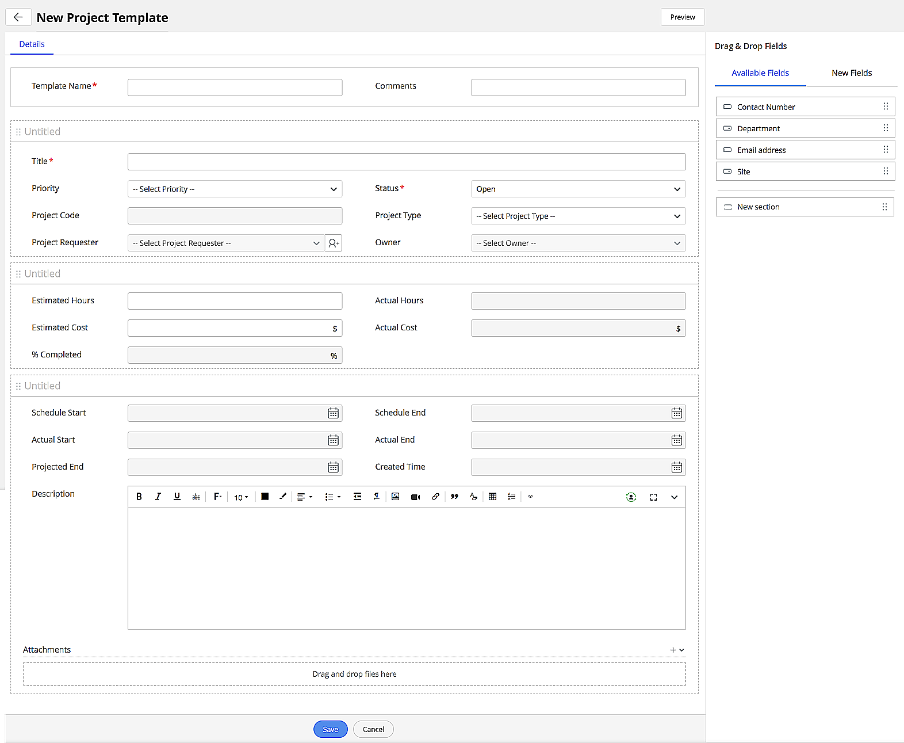Click the underline icon in editor toolbar
Viewport: 904px width, 743px height.
(177, 497)
